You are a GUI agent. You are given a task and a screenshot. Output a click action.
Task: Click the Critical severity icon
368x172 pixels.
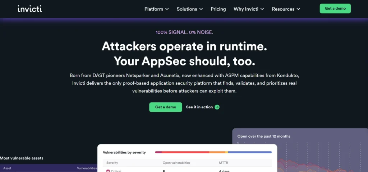tap(108, 171)
